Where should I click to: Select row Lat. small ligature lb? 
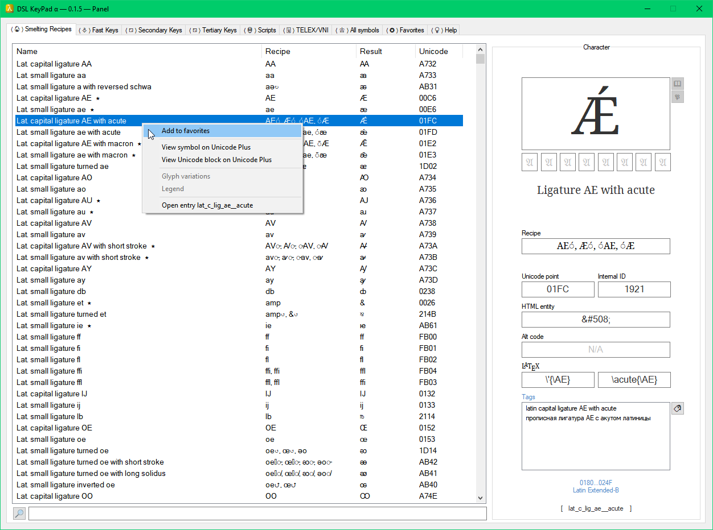[239, 416]
